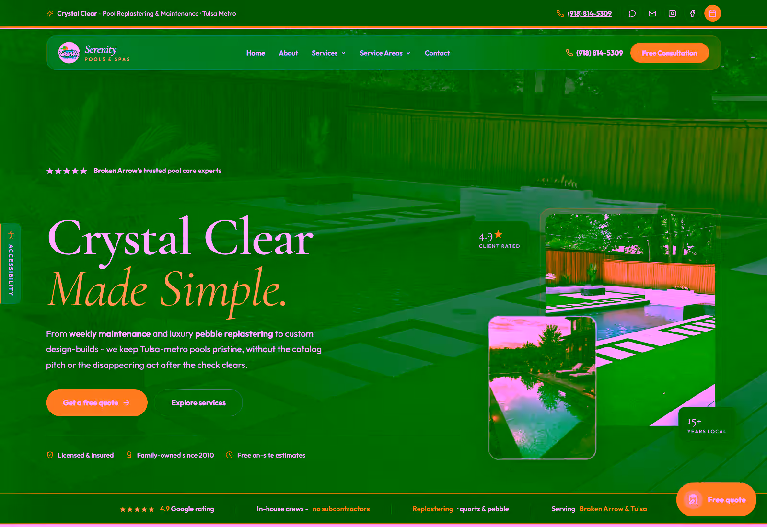Click the five stars above the headline
Screen dimensions: 767x527
point(67,171)
